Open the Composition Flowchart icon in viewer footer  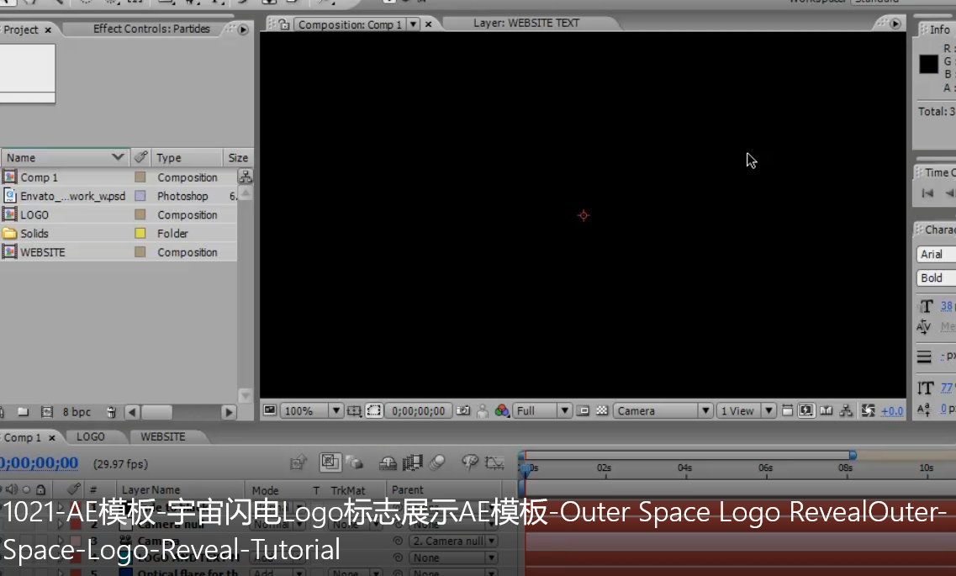coord(846,411)
